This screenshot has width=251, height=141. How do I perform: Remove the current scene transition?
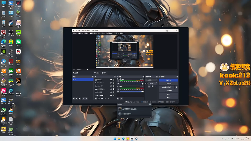pos(152,86)
